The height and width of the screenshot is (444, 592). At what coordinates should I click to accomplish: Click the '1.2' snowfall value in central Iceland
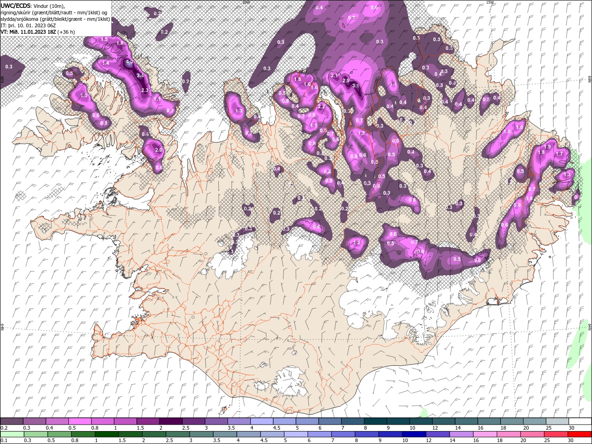[357, 242]
